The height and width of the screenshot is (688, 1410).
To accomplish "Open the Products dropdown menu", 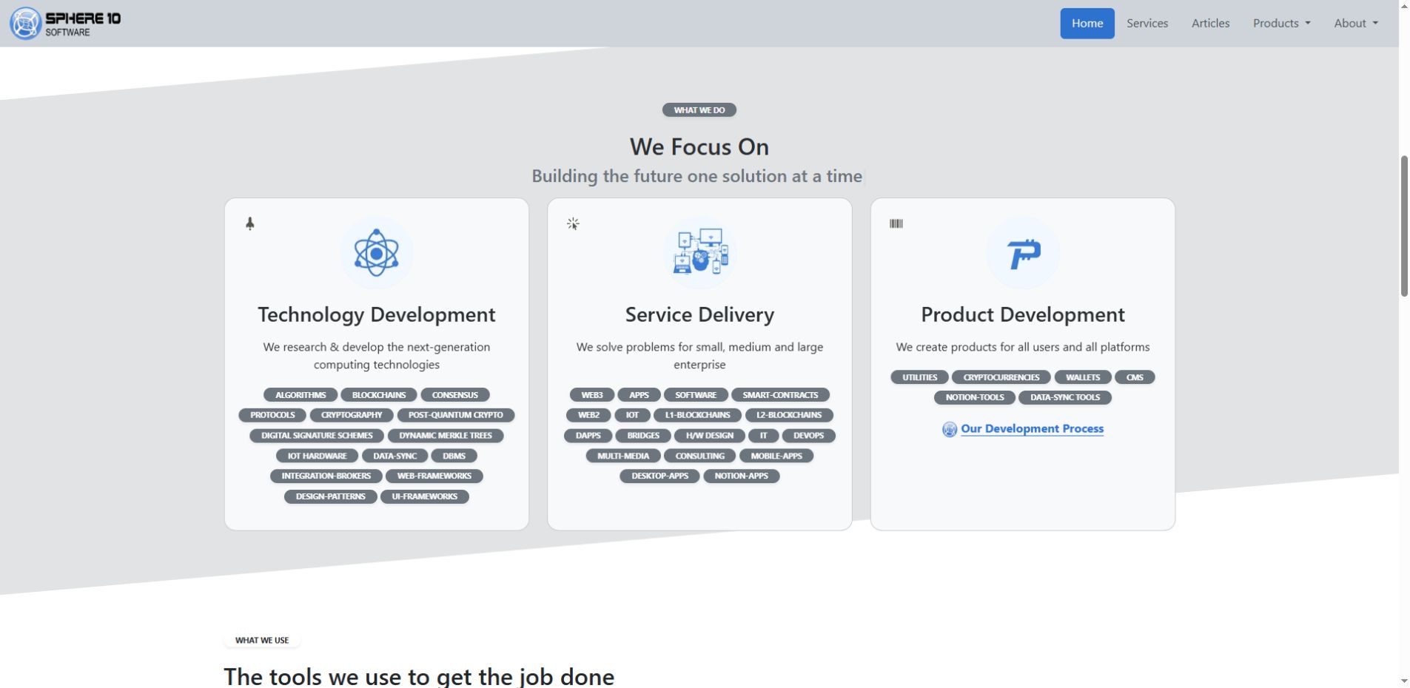I will (x=1281, y=23).
